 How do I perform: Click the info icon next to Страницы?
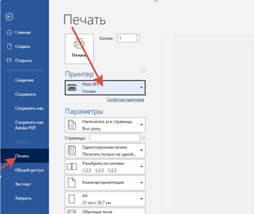coord(144,138)
